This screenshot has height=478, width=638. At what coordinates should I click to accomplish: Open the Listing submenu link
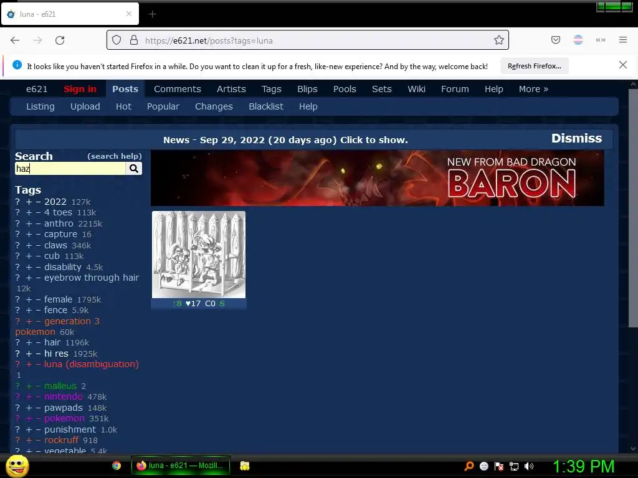[40, 106]
